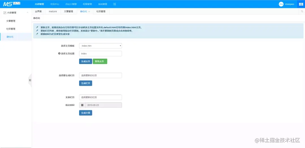Viewport: 305px width, 148px height.
Task: Close the 静态化 tab
Action: click(x=89, y=12)
